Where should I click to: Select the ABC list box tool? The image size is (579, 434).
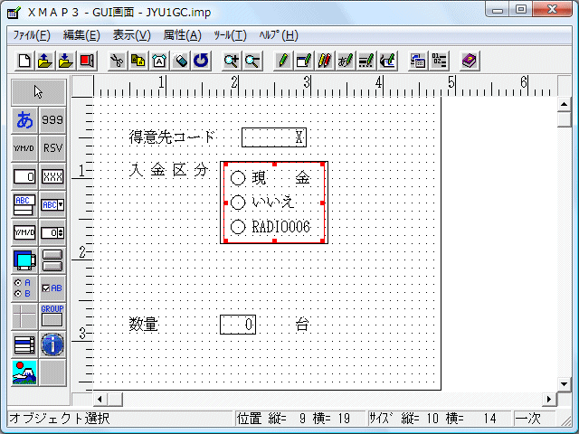[24, 204]
